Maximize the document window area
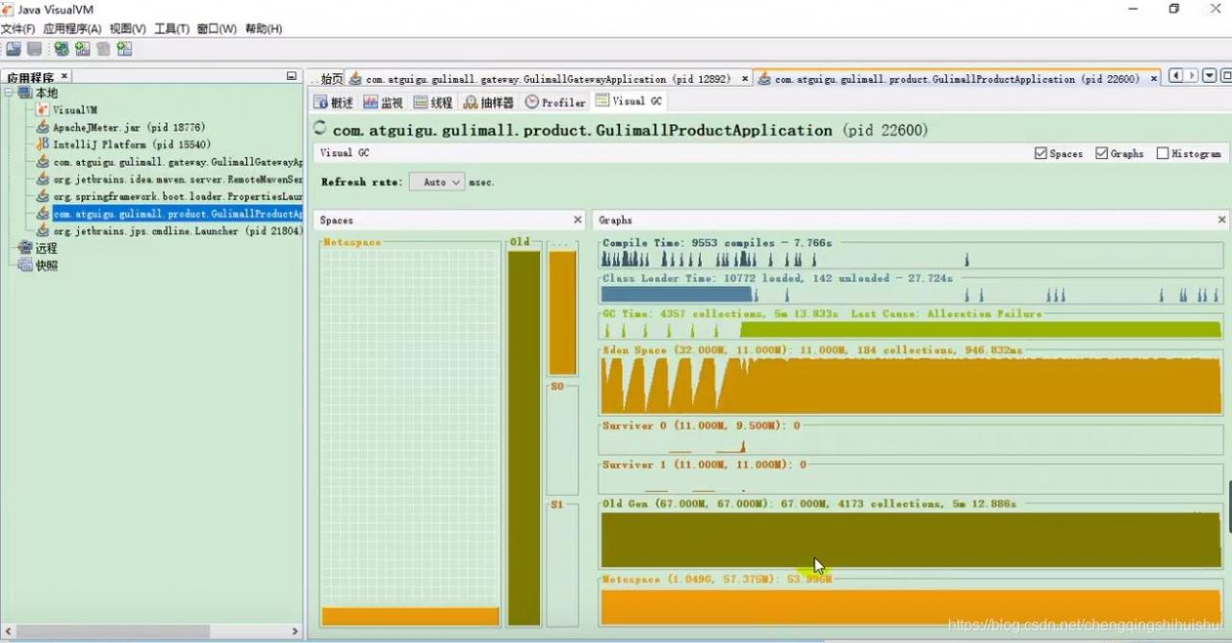 1225,76
